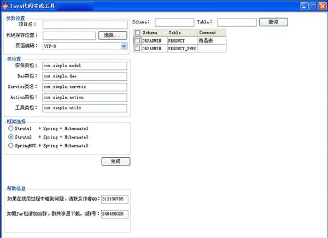Click DB2ADMIN in the PRODUCT row
The height and width of the screenshot is (238, 328).
[x=154, y=40]
